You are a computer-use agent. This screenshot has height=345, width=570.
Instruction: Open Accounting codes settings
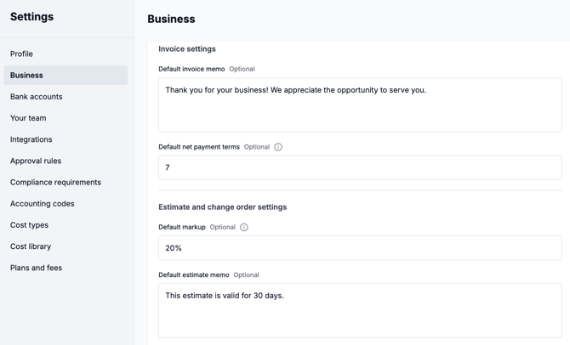[42, 204]
